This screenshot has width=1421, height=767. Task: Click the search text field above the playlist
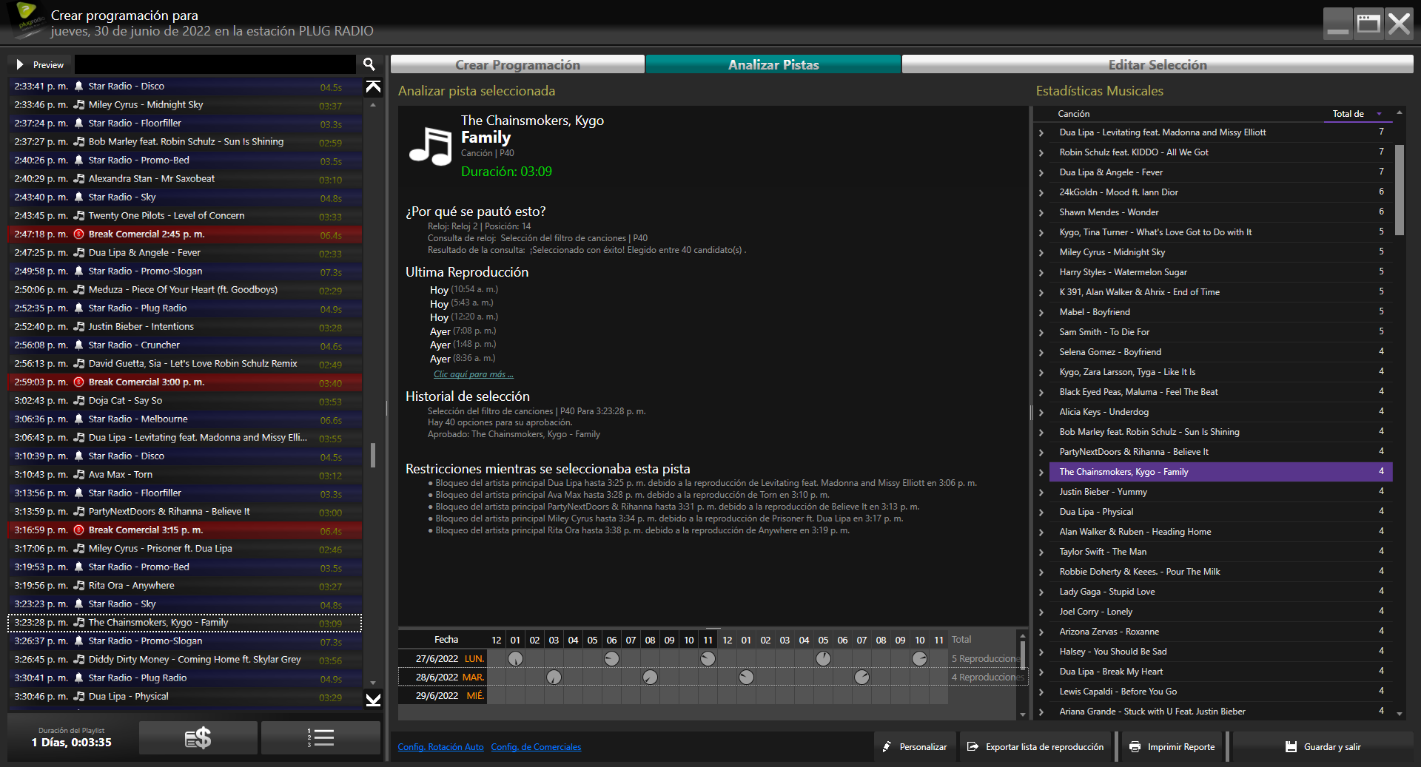(x=215, y=64)
